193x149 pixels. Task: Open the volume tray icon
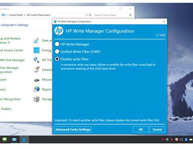(x=181, y=139)
